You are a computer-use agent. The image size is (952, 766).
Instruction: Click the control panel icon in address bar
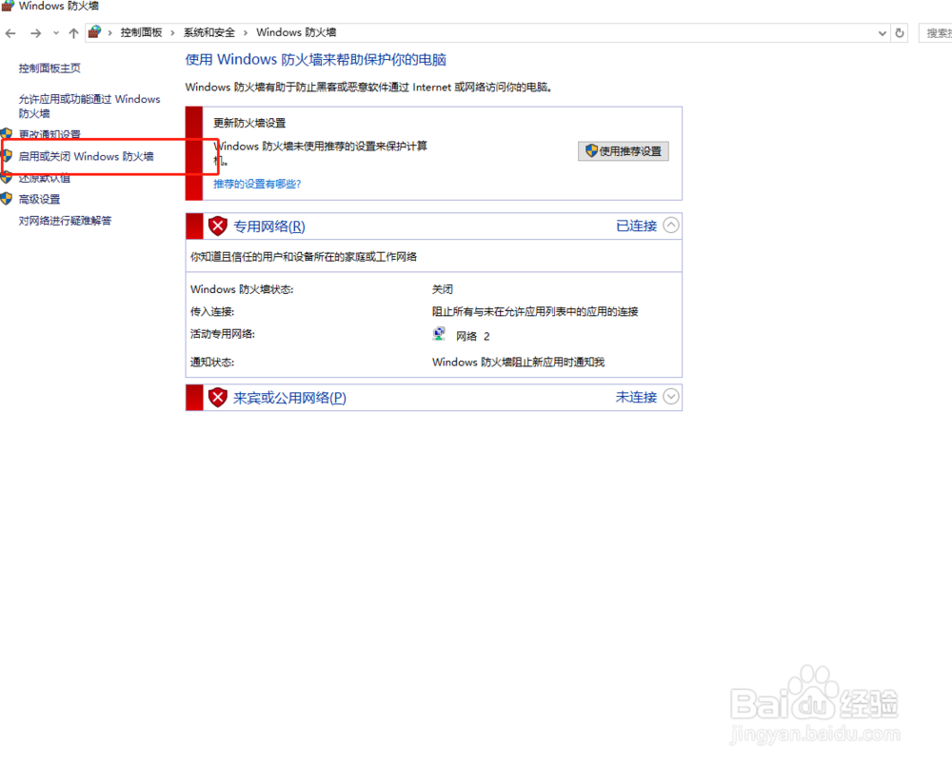94,32
